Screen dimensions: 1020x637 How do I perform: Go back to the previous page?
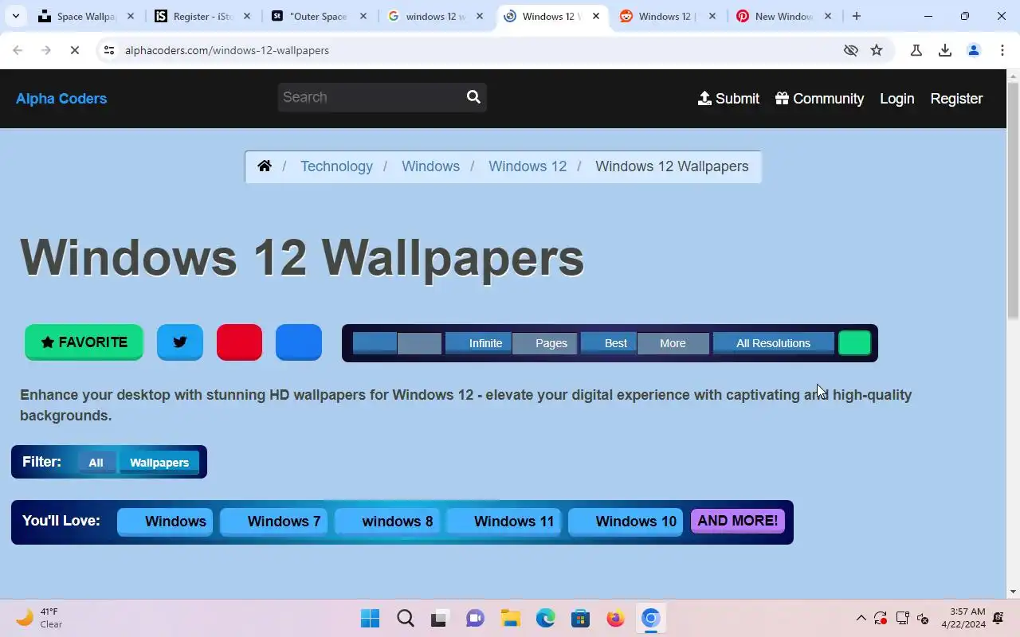pos(18,50)
